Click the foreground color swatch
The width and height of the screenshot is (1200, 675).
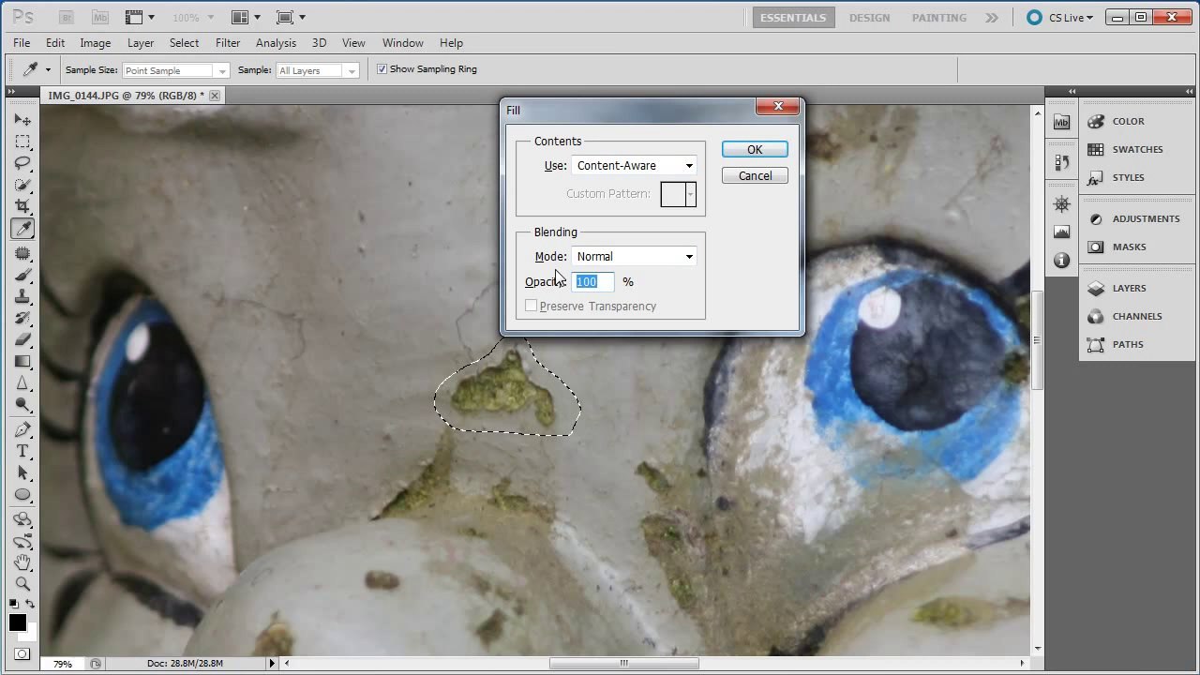tap(17, 622)
